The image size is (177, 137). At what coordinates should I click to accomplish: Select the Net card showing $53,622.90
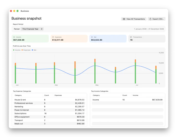pyautogui.click(x=108, y=39)
